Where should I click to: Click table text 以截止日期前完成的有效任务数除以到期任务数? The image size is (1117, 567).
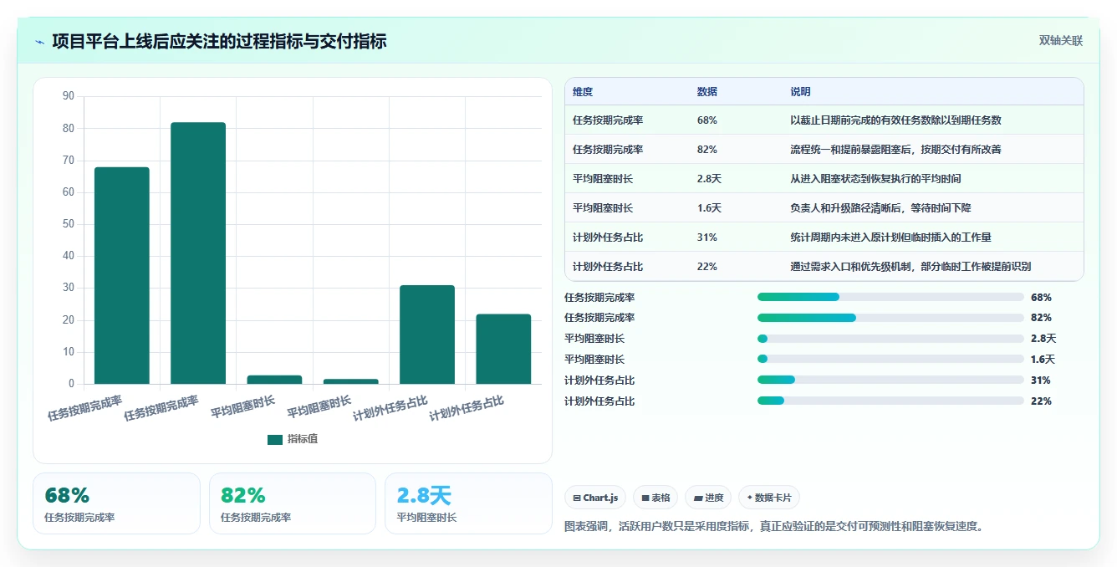tap(895, 120)
